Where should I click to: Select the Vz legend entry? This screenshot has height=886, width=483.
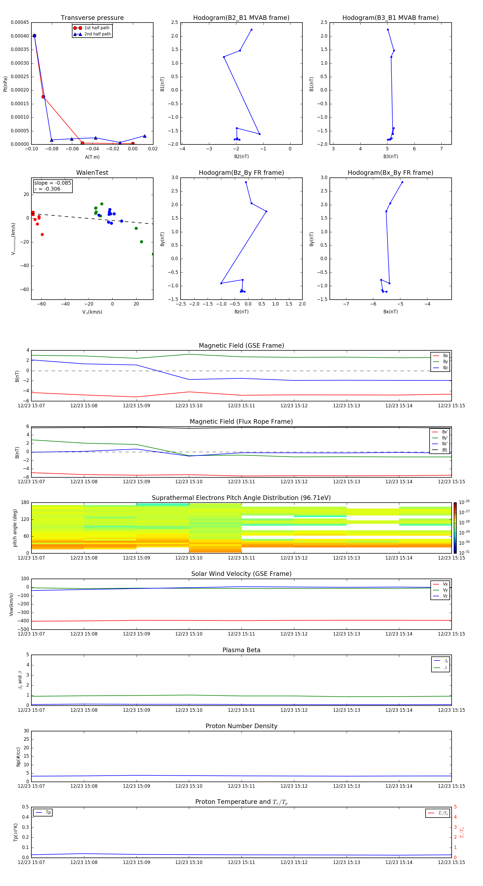click(440, 596)
